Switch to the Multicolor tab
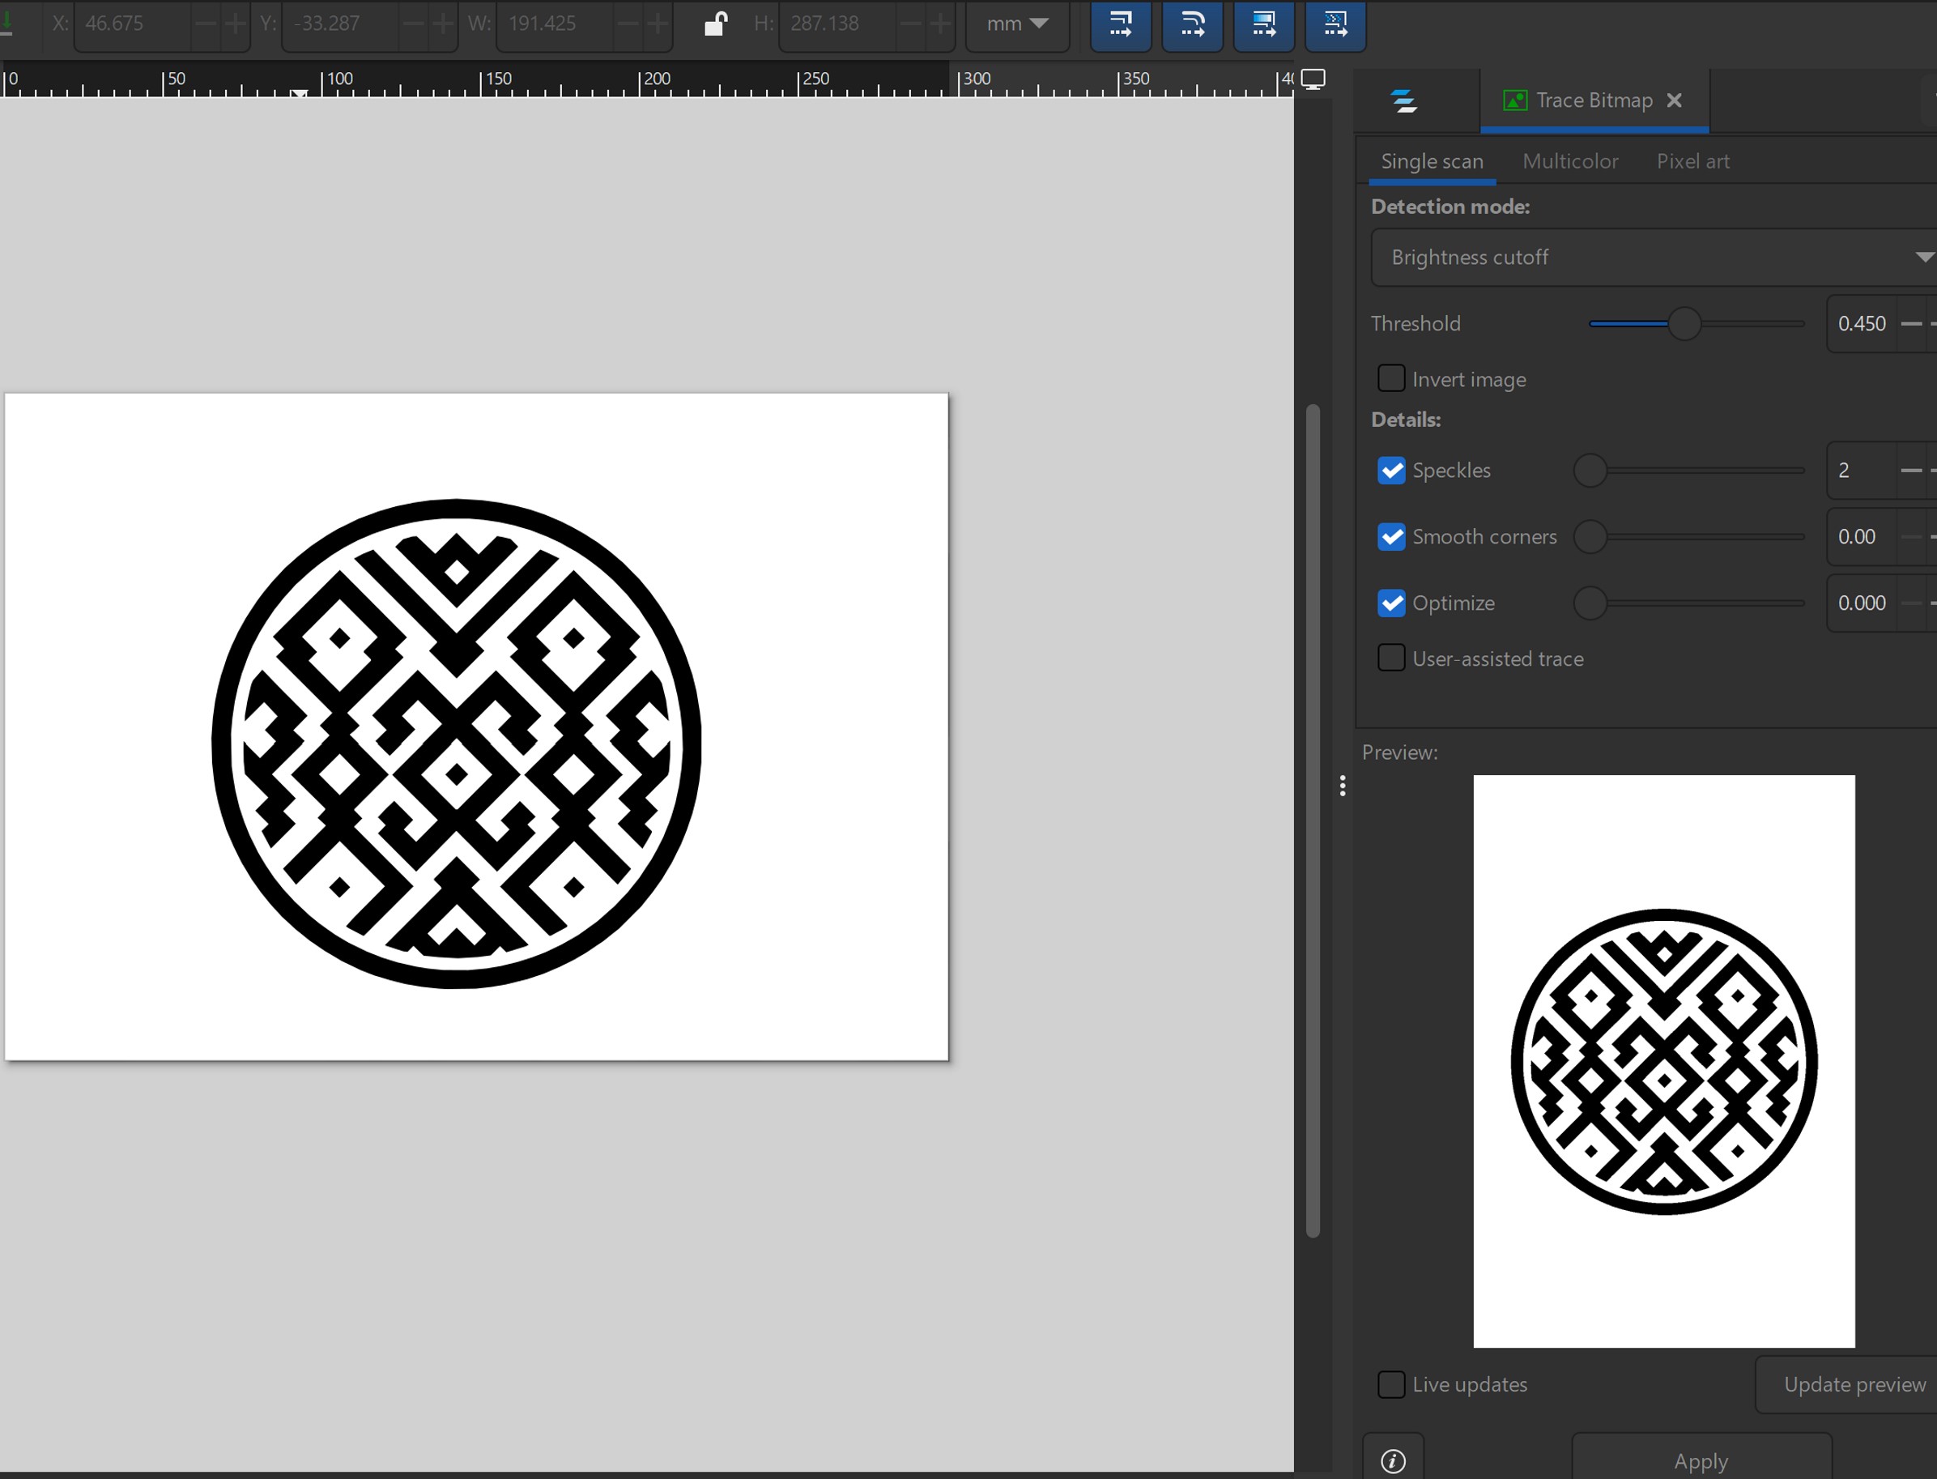Viewport: 1937px width, 1479px height. pyautogui.click(x=1569, y=161)
